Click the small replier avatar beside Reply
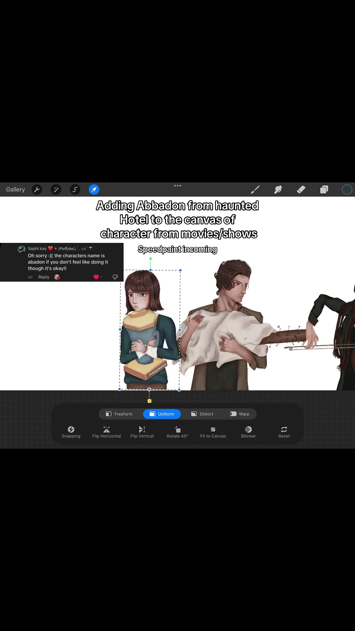The height and width of the screenshot is (631, 355). [x=57, y=277]
